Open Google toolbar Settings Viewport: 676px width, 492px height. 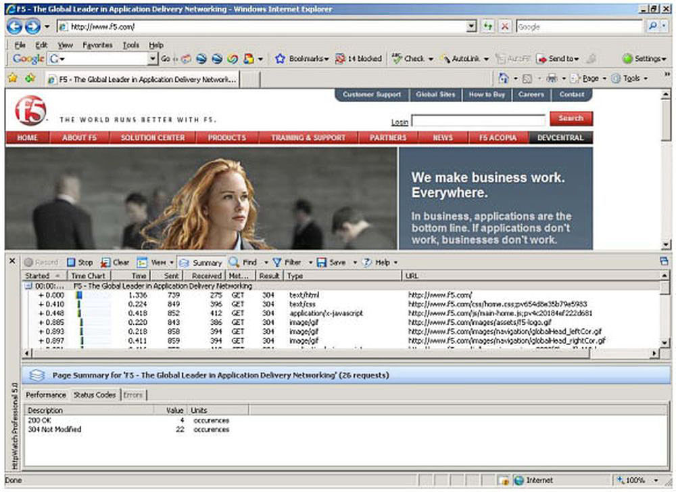[x=644, y=58]
